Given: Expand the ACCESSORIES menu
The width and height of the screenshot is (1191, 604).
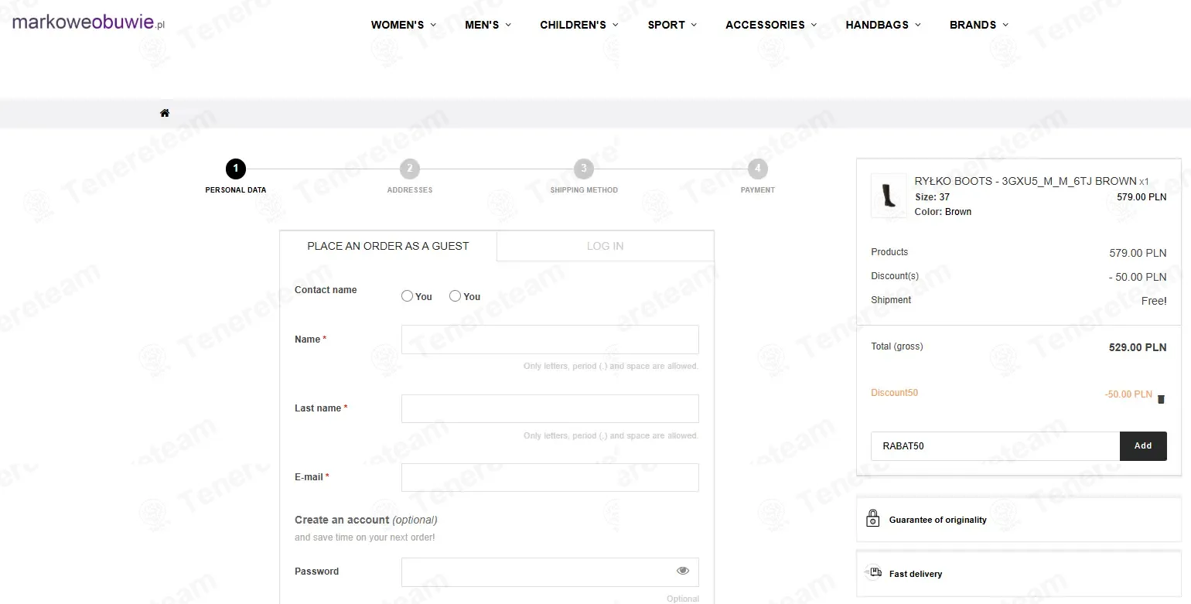Looking at the screenshot, I should click(x=771, y=25).
